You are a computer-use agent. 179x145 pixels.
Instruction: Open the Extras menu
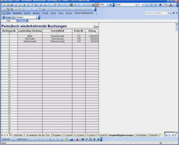coord(53,13)
